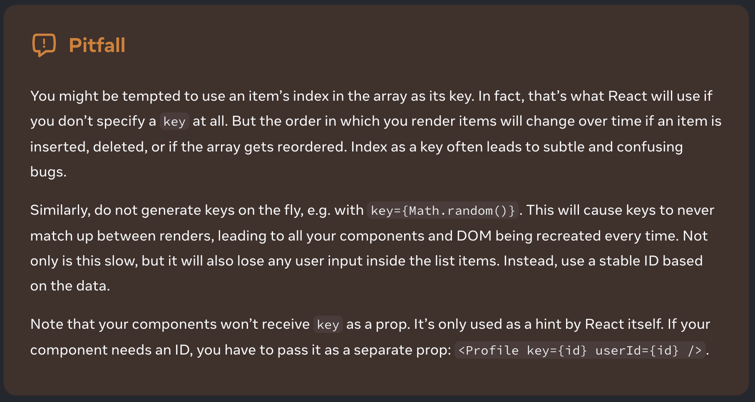This screenshot has height=402, width=755.
Task: Click the <Profile key={id} userId={id} /> code
Action: 580,350
